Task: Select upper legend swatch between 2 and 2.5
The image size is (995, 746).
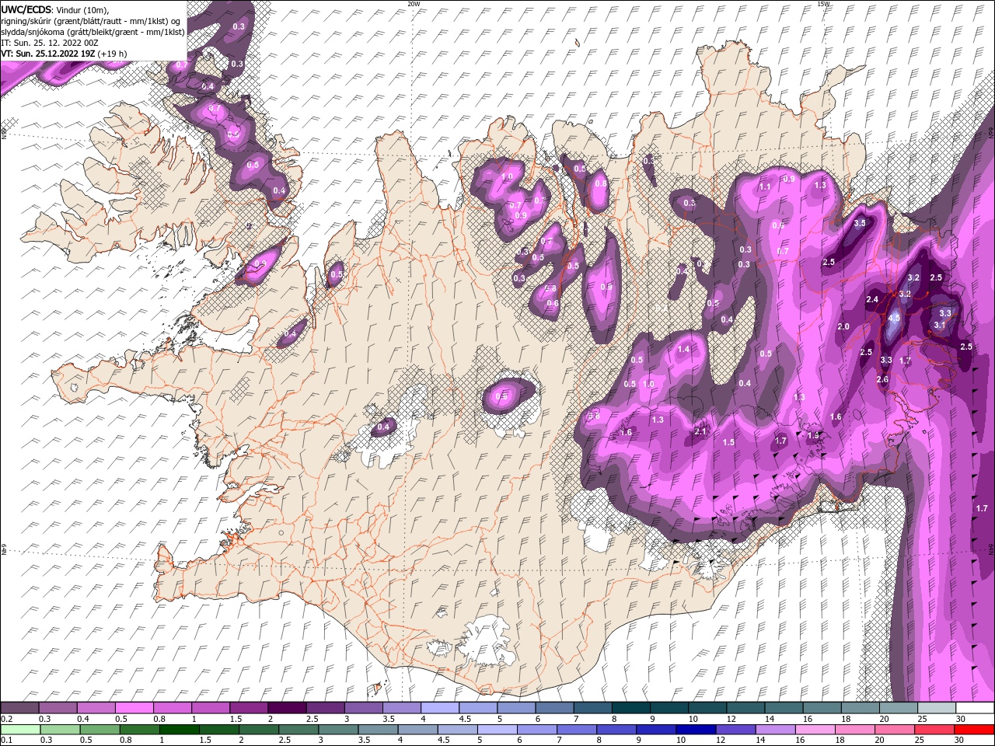Action: (286, 708)
